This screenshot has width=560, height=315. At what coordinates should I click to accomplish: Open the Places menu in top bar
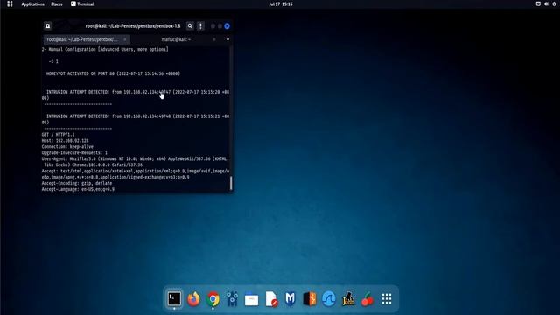(x=57, y=4)
